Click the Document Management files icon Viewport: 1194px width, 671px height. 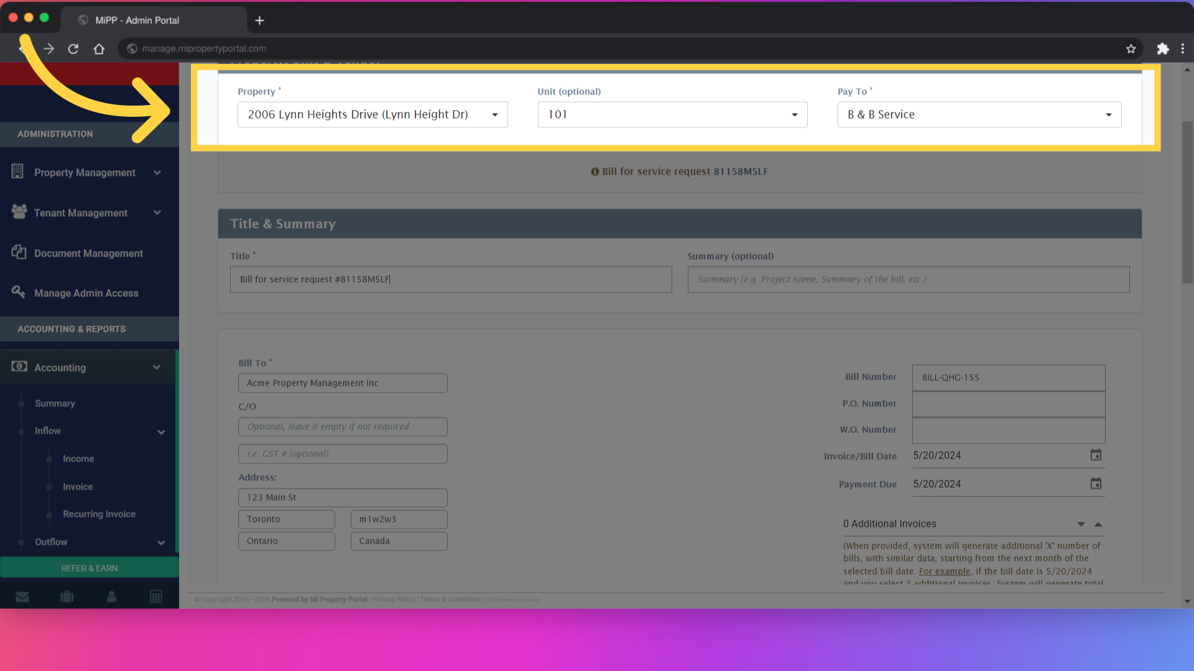19,252
